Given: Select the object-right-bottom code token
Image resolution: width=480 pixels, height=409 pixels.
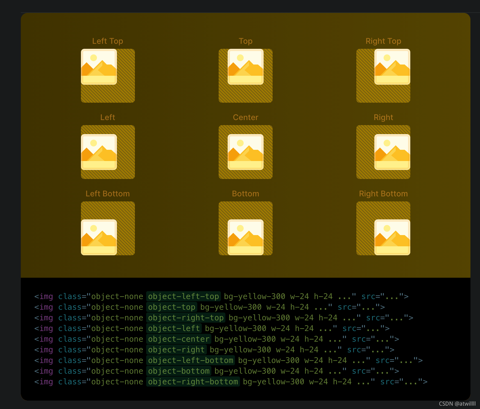Looking at the screenshot, I should [x=193, y=382].
